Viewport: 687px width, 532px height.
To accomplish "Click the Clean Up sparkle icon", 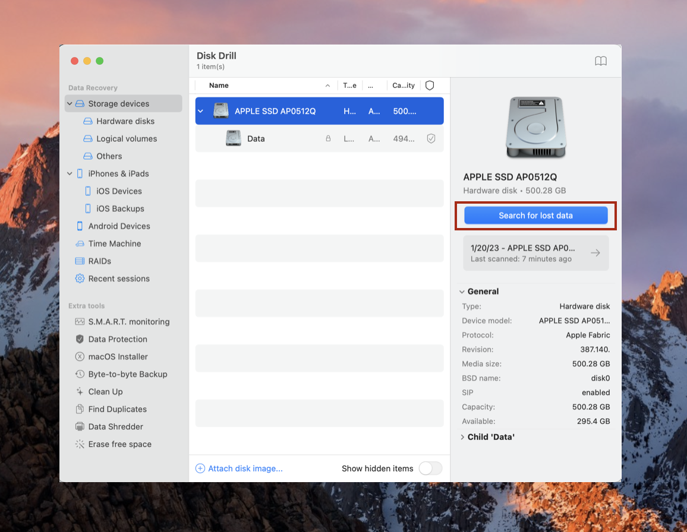I will 80,392.
